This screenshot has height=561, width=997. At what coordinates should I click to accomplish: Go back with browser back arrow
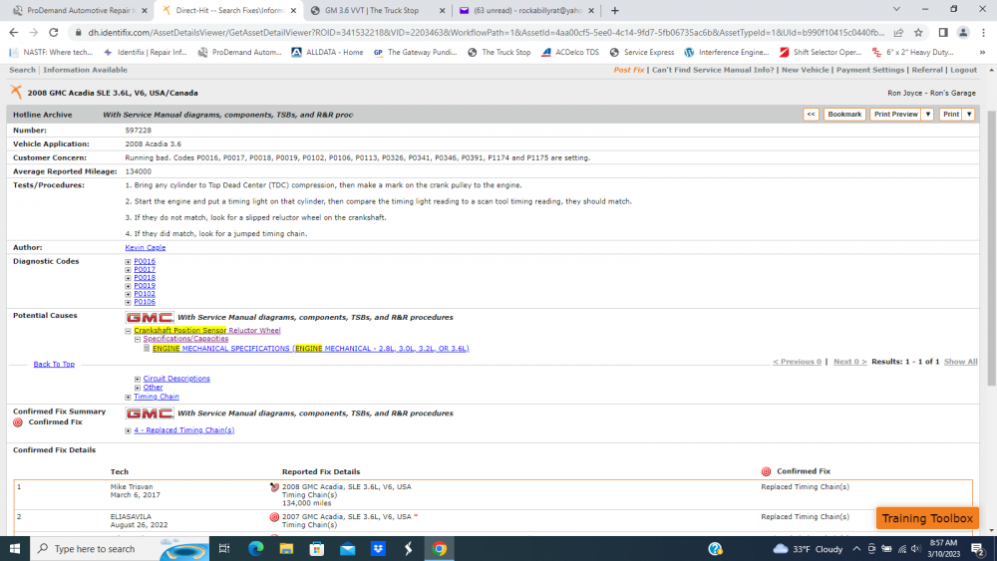[13, 33]
